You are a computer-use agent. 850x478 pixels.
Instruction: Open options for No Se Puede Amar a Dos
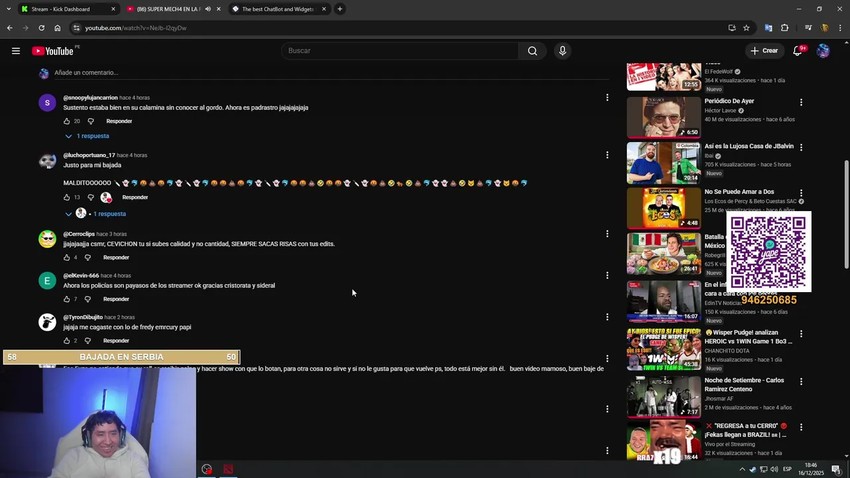(801, 193)
